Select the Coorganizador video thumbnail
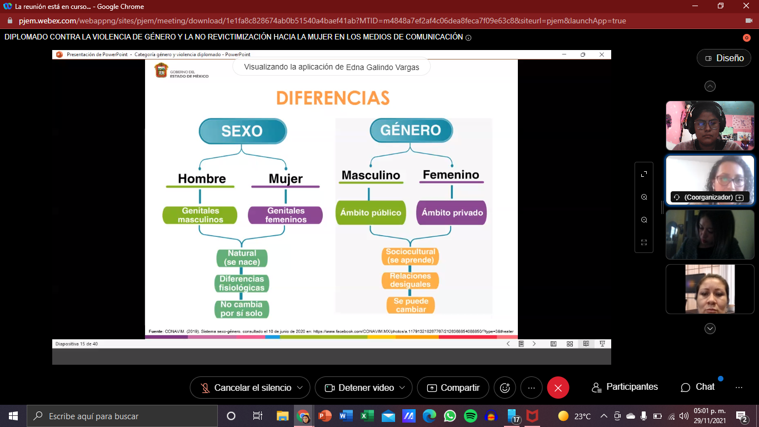This screenshot has width=759, height=427. tap(710, 180)
